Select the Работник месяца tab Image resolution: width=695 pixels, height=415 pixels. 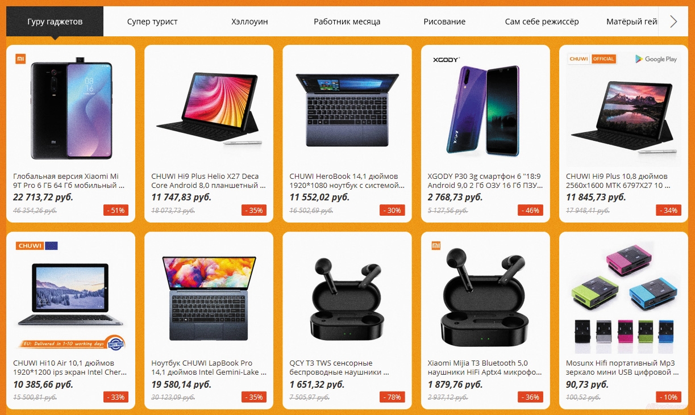pos(347,22)
